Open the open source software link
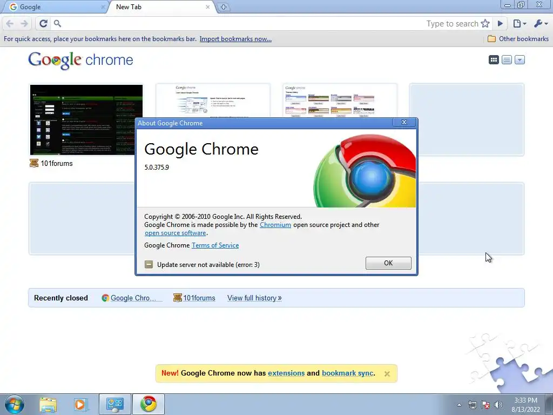This screenshot has height=415, width=553. click(x=176, y=233)
